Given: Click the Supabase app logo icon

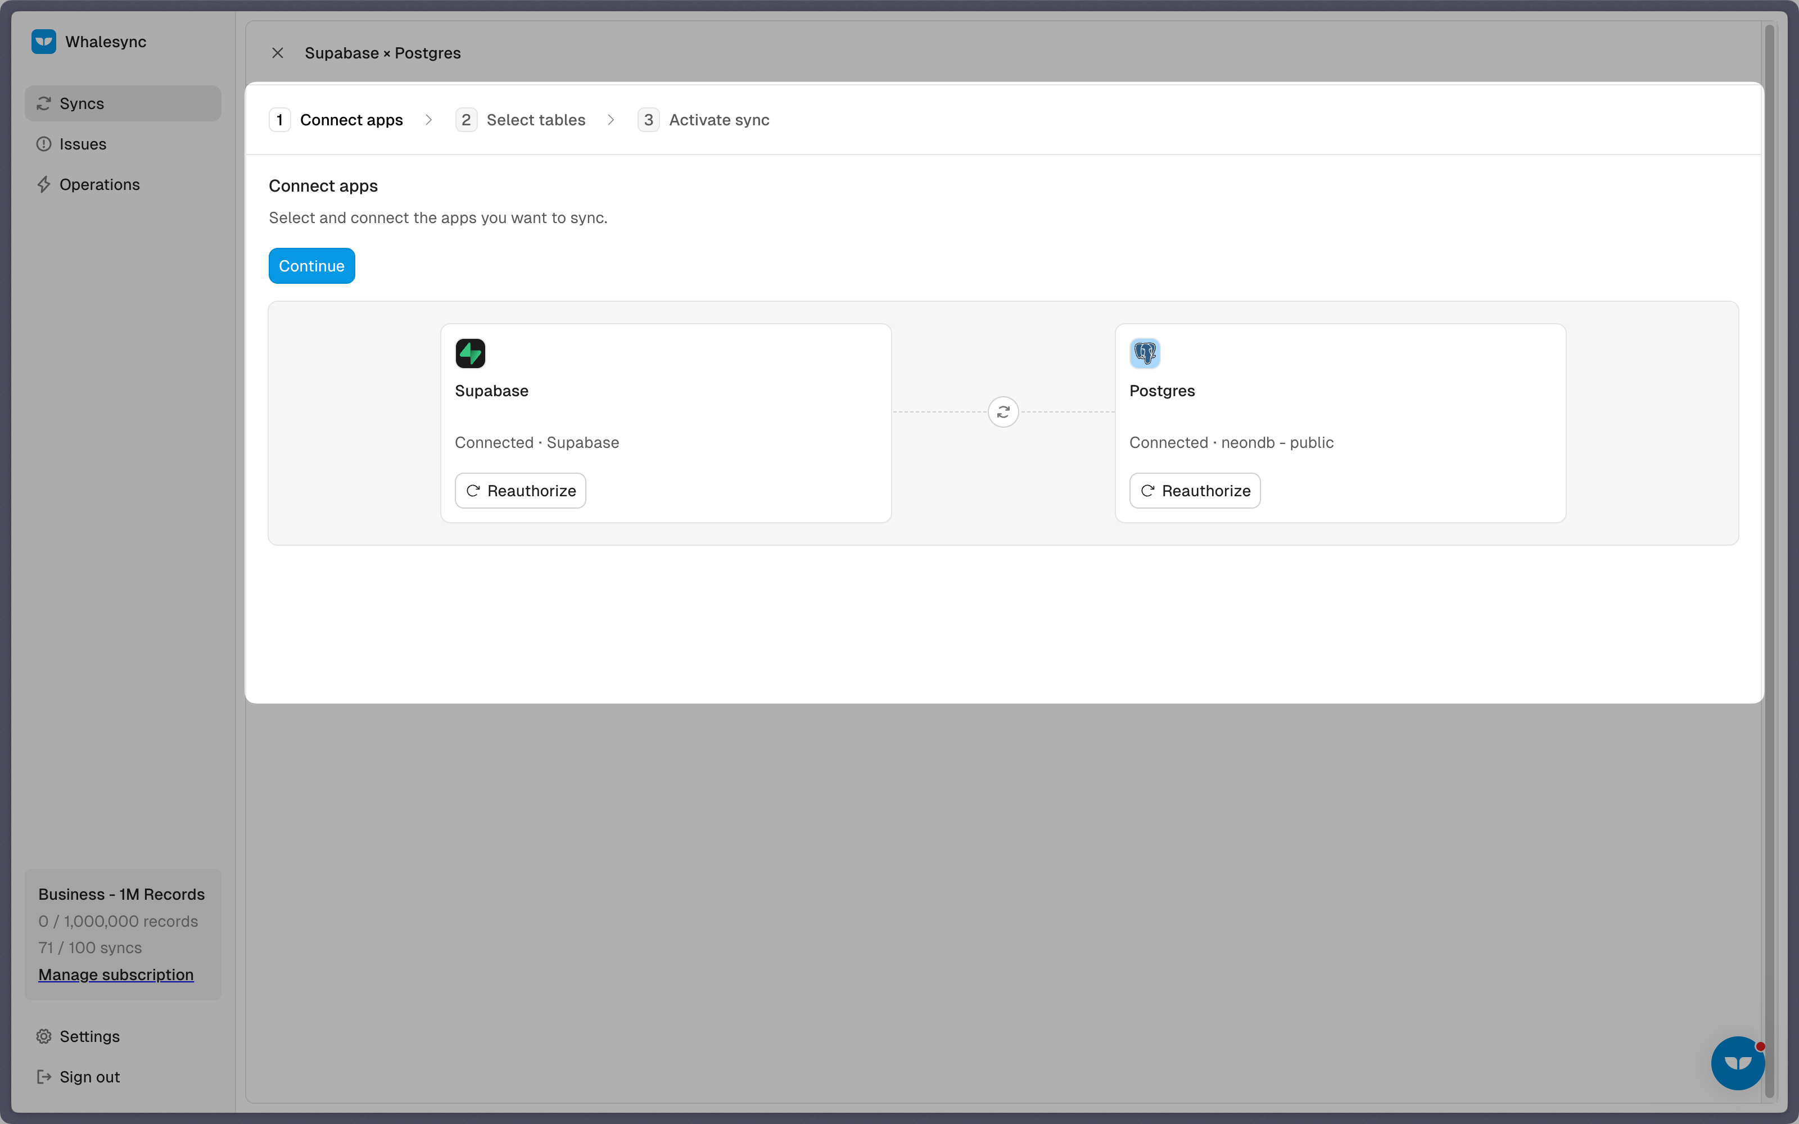Looking at the screenshot, I should pyautogui.click(x=471, y=353).
